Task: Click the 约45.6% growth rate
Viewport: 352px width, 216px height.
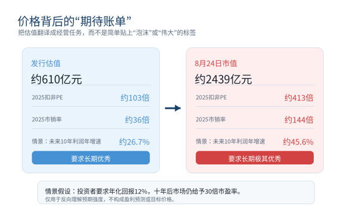Action: tap(298, 142)
